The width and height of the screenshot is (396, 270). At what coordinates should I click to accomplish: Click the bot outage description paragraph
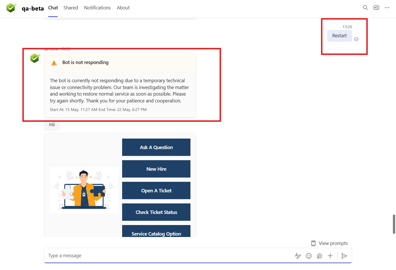point(120,91)
